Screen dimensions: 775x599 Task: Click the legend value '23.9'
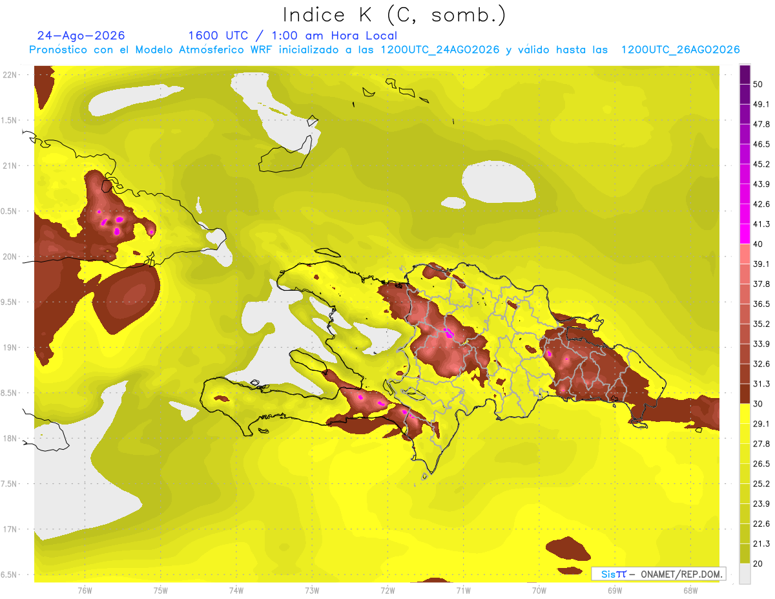(761, 504)
